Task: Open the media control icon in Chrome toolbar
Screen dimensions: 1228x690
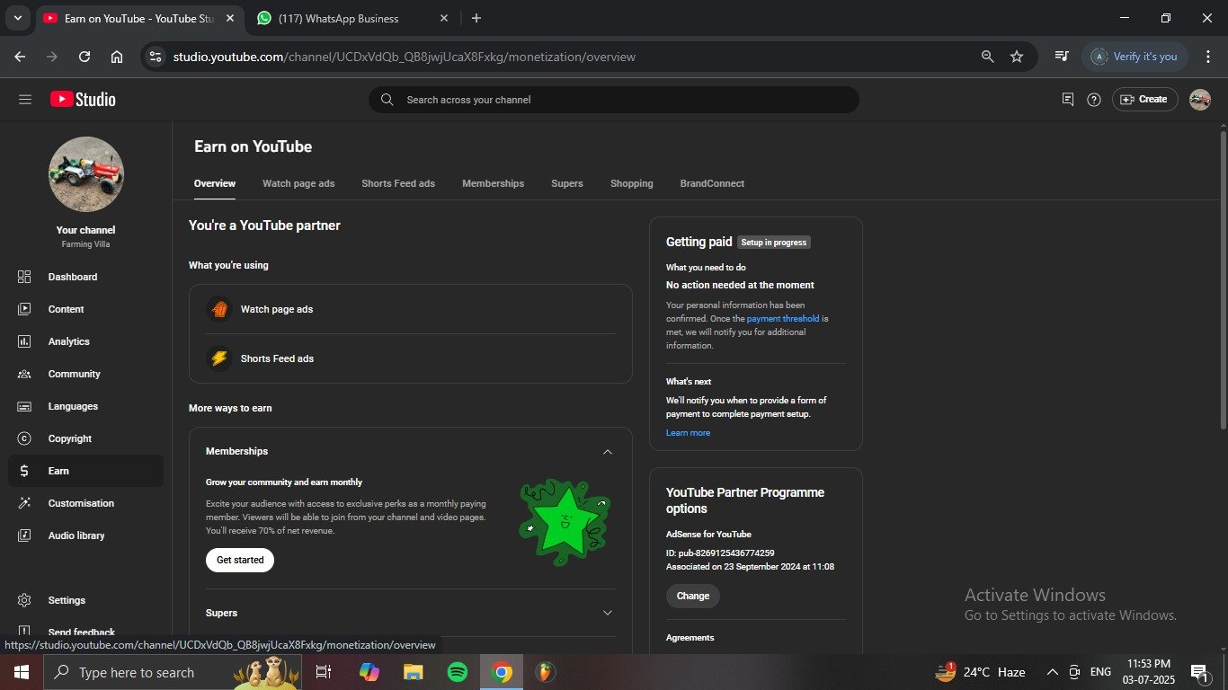Action: (x=1062, y=57)
